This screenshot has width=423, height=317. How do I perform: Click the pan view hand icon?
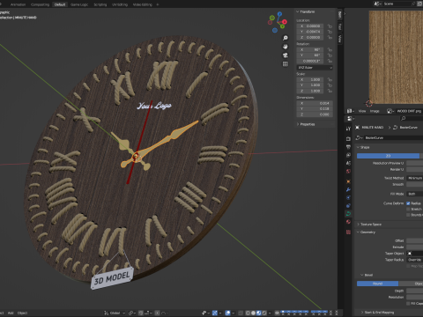[285, 47]
